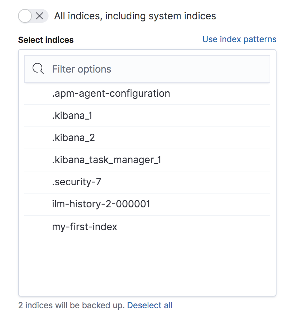Select the .apm-agent-configuration index
Viewport: 289px width, 320px height.
click(111, 93)
